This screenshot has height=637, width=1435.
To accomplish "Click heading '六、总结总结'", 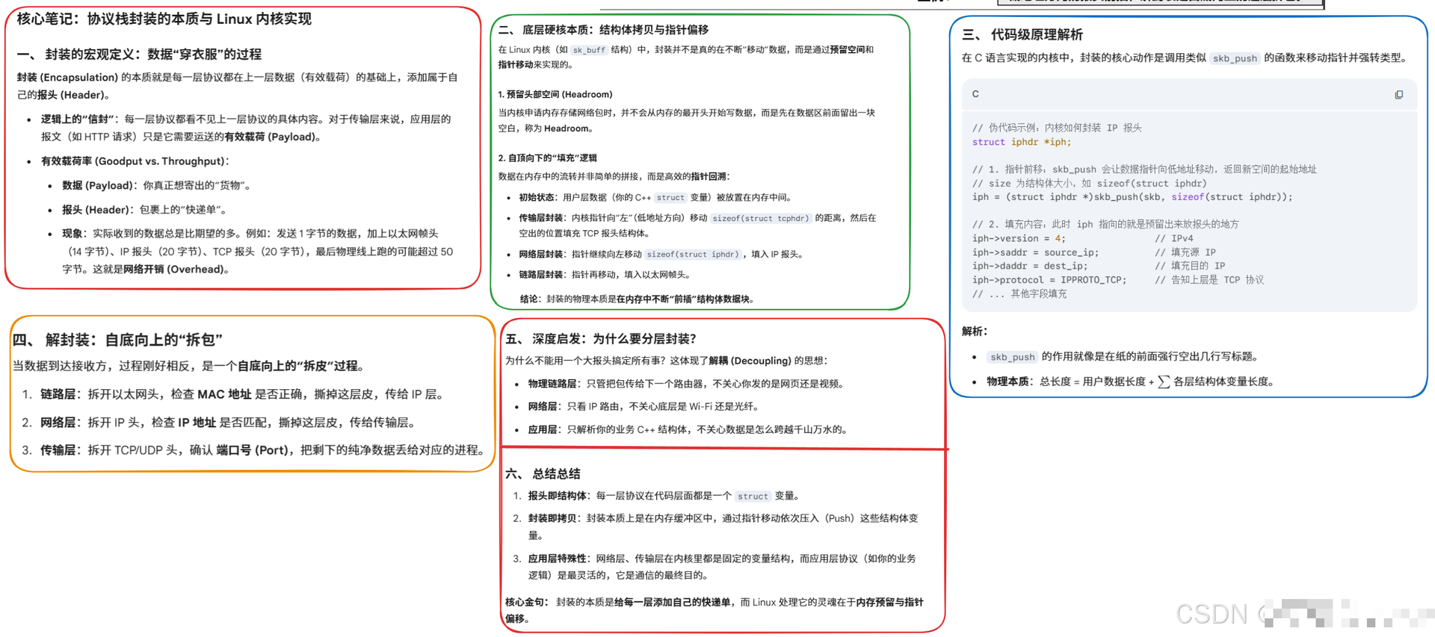I will coord(543,474).
